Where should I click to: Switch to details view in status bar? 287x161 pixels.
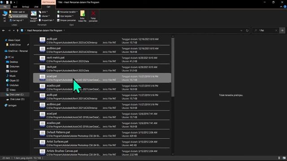click(x=279, y=158)
